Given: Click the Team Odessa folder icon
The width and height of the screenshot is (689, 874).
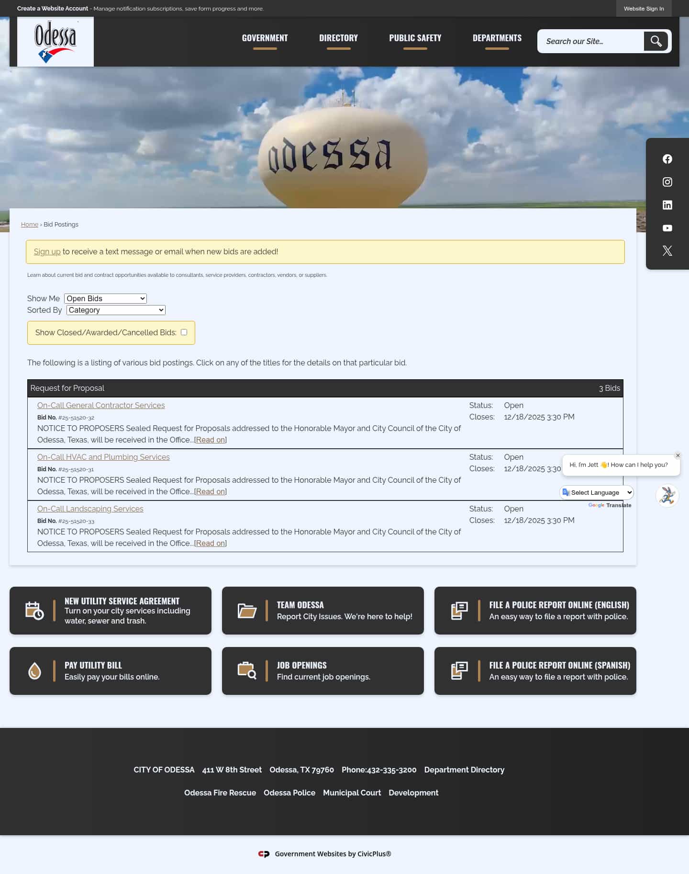Looking at the screenshot, I should point(247,611).
